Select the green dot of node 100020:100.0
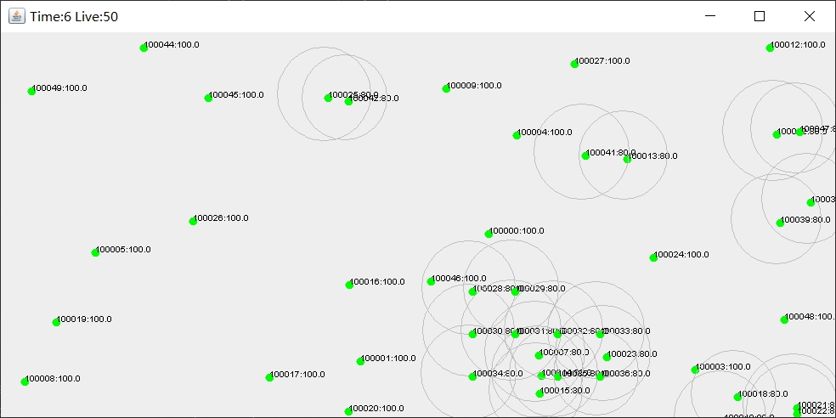This screenshot has height=418, width=836. click(348, 411)
